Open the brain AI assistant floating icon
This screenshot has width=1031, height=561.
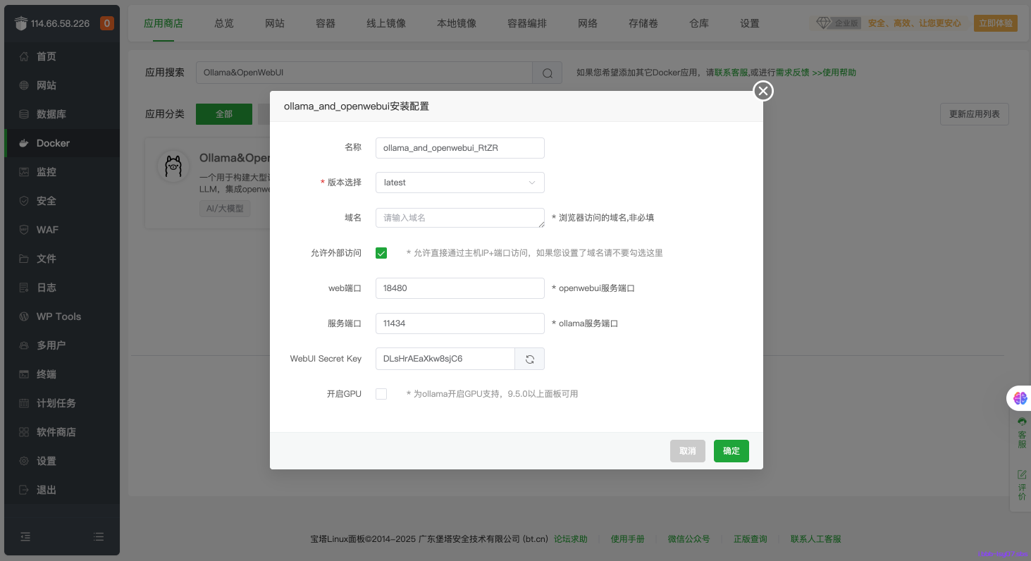[1020, 398]
